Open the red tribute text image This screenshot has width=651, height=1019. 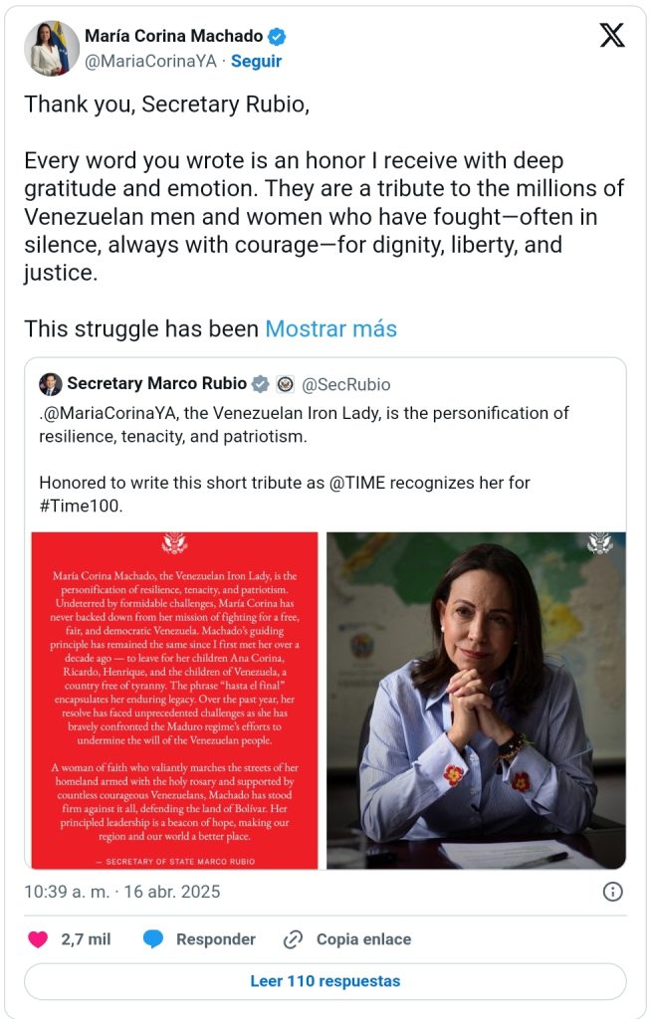tap(175, 700)
